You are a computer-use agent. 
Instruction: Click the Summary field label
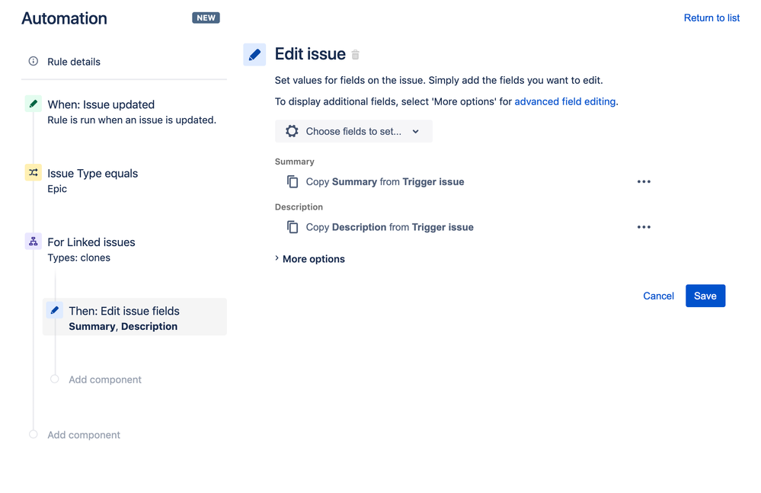click(x=295, y=162)
